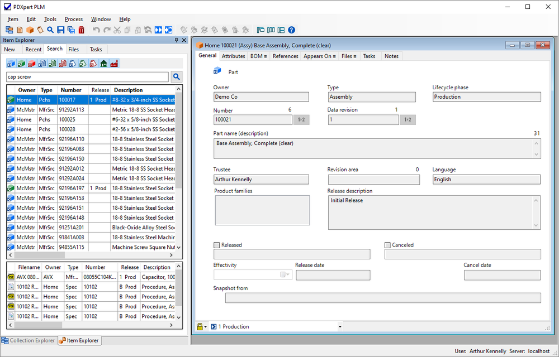Check the Released checkbox
The image size is (559, 357).
pyautogui.click(x=217, y=245)
